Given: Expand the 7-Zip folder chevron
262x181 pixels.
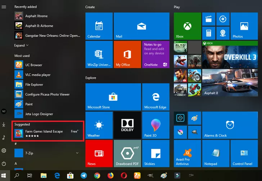Looking at the screenshot, I should coord(77,153).
